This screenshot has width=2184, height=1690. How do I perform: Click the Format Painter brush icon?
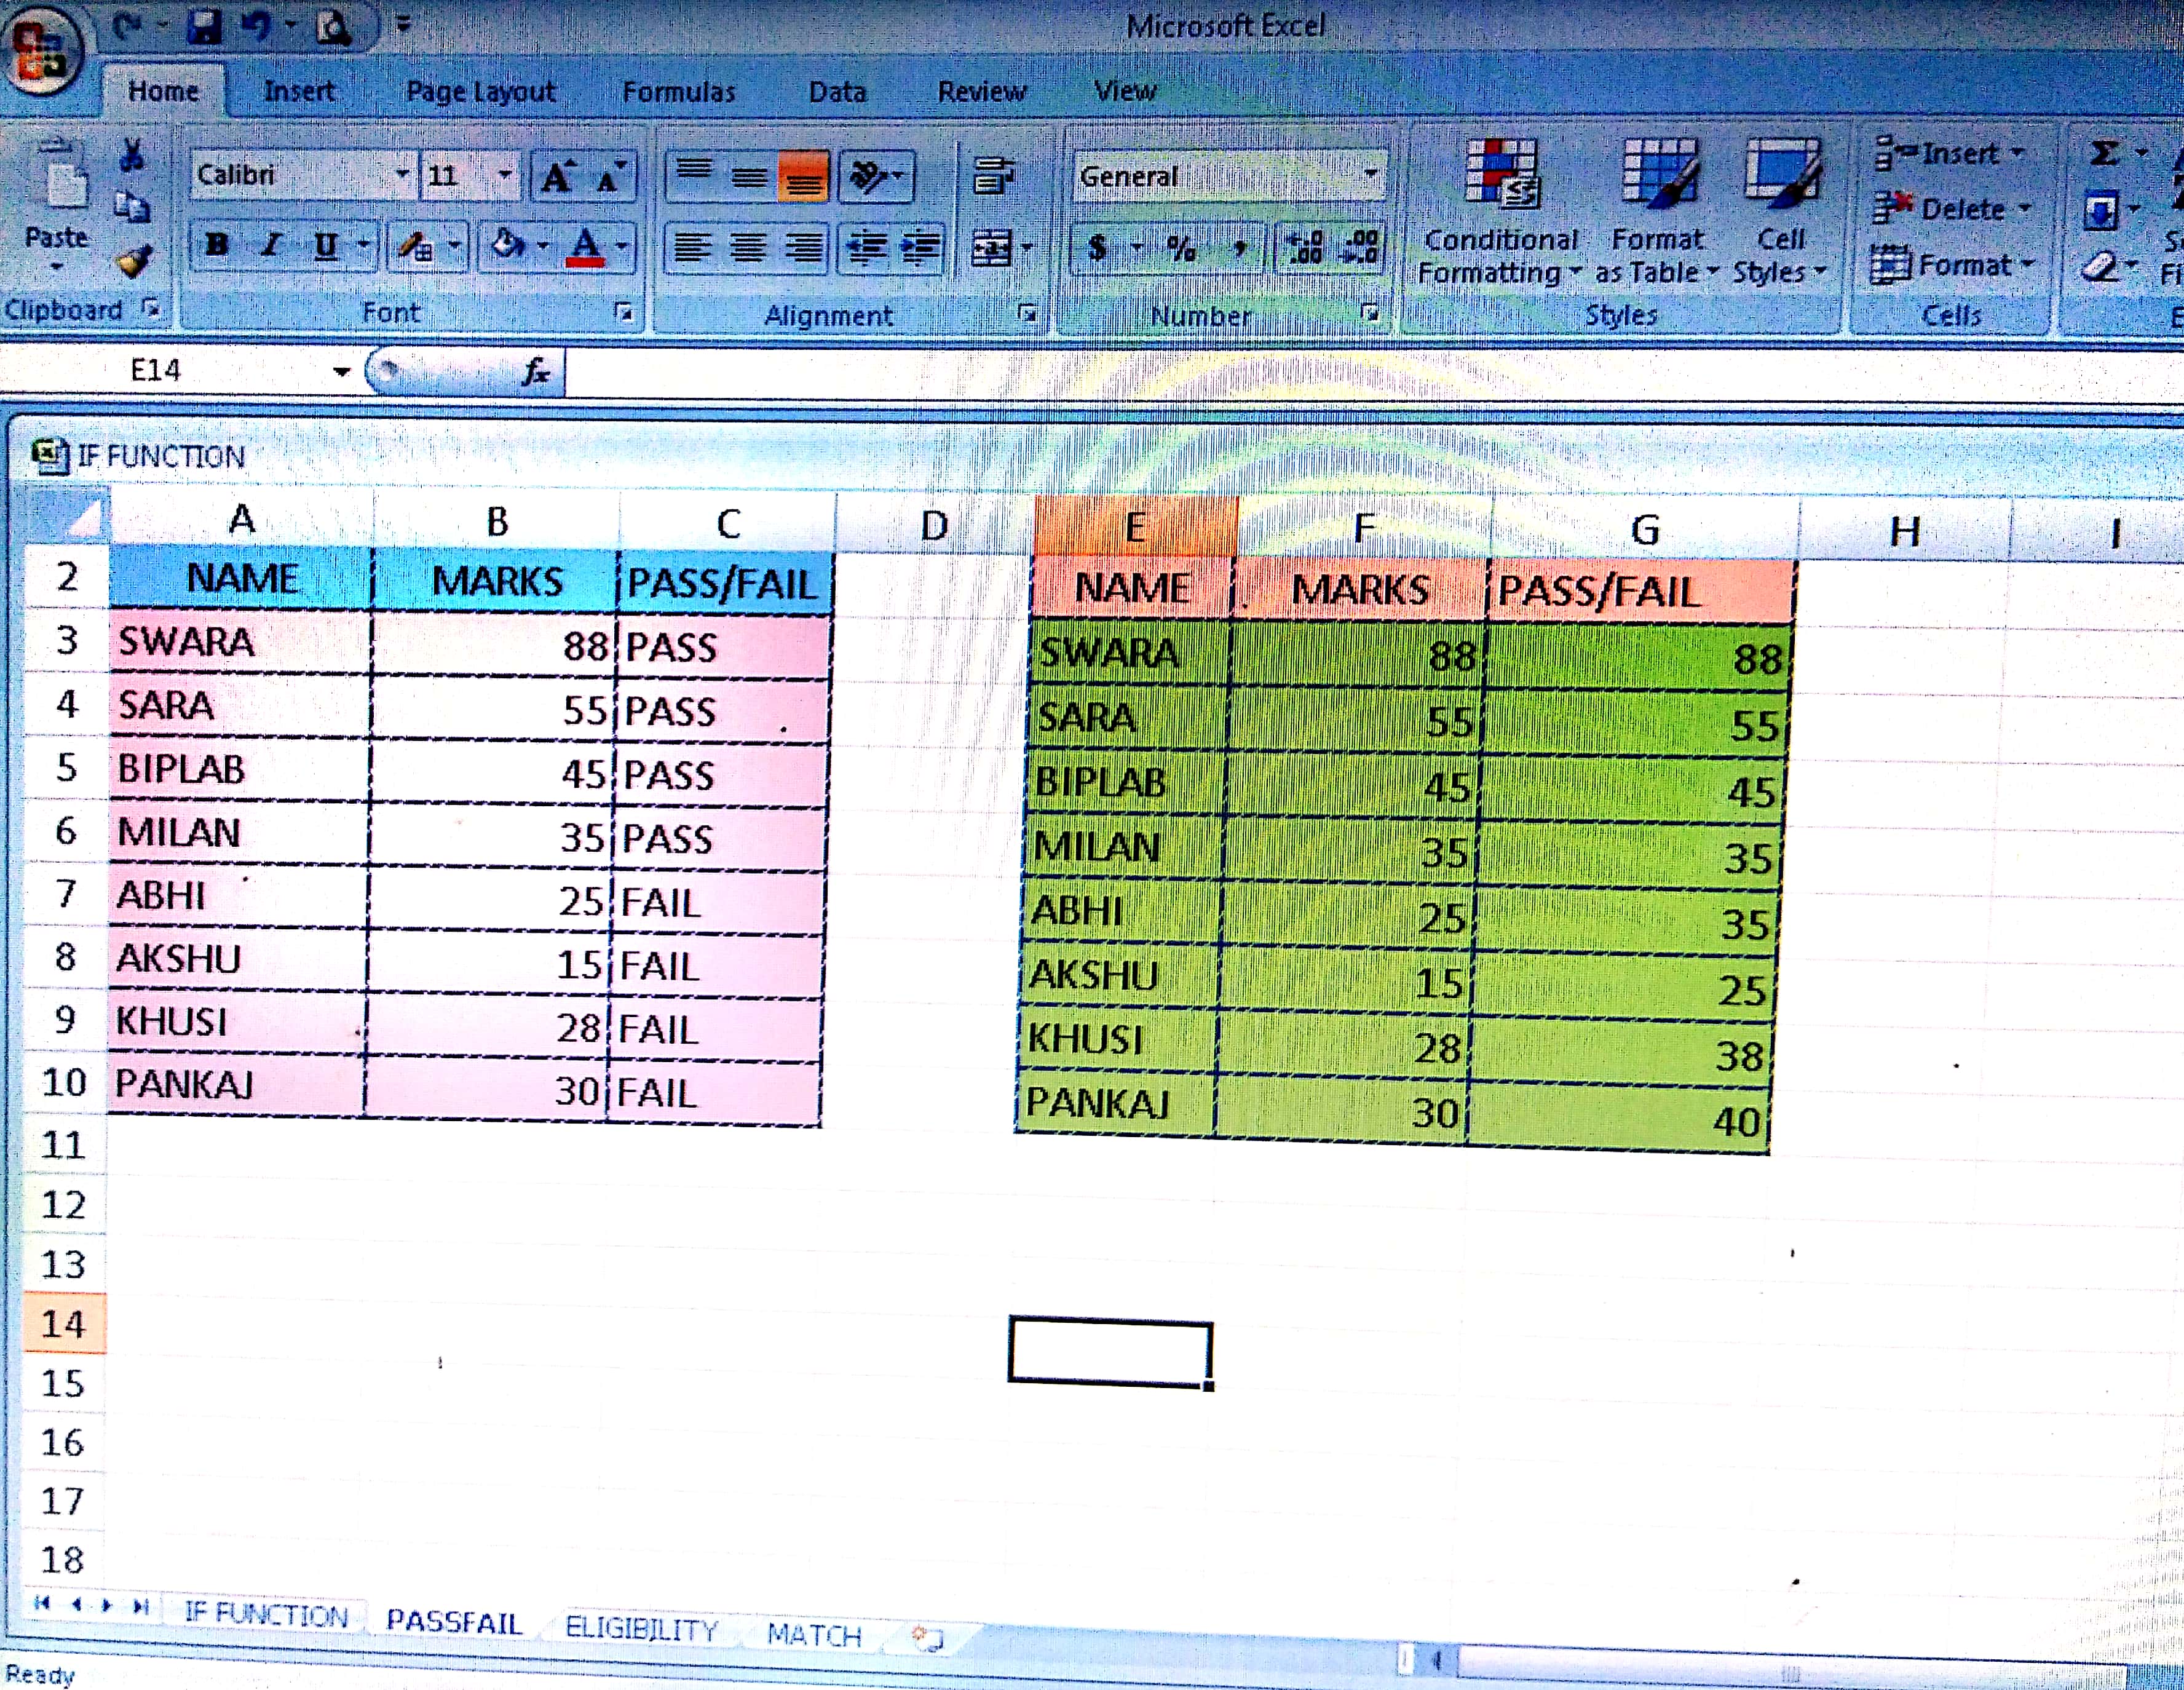[x=133, y=262]
